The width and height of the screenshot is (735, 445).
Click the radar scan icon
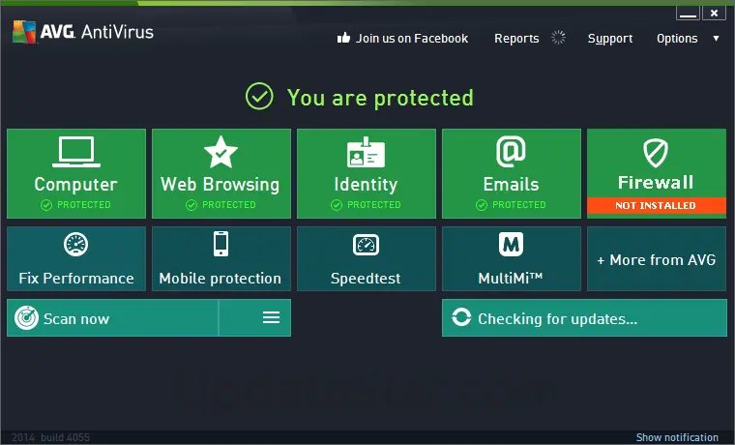pos(26,318)
